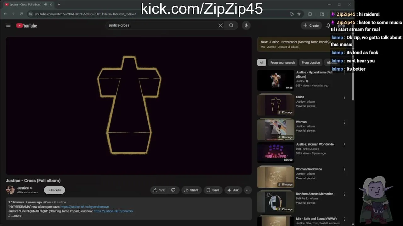The width and height of the screenshot is (403, 226).
Task: Open the Woman album thumbnail with 10 songs
Action: (275, 130)
